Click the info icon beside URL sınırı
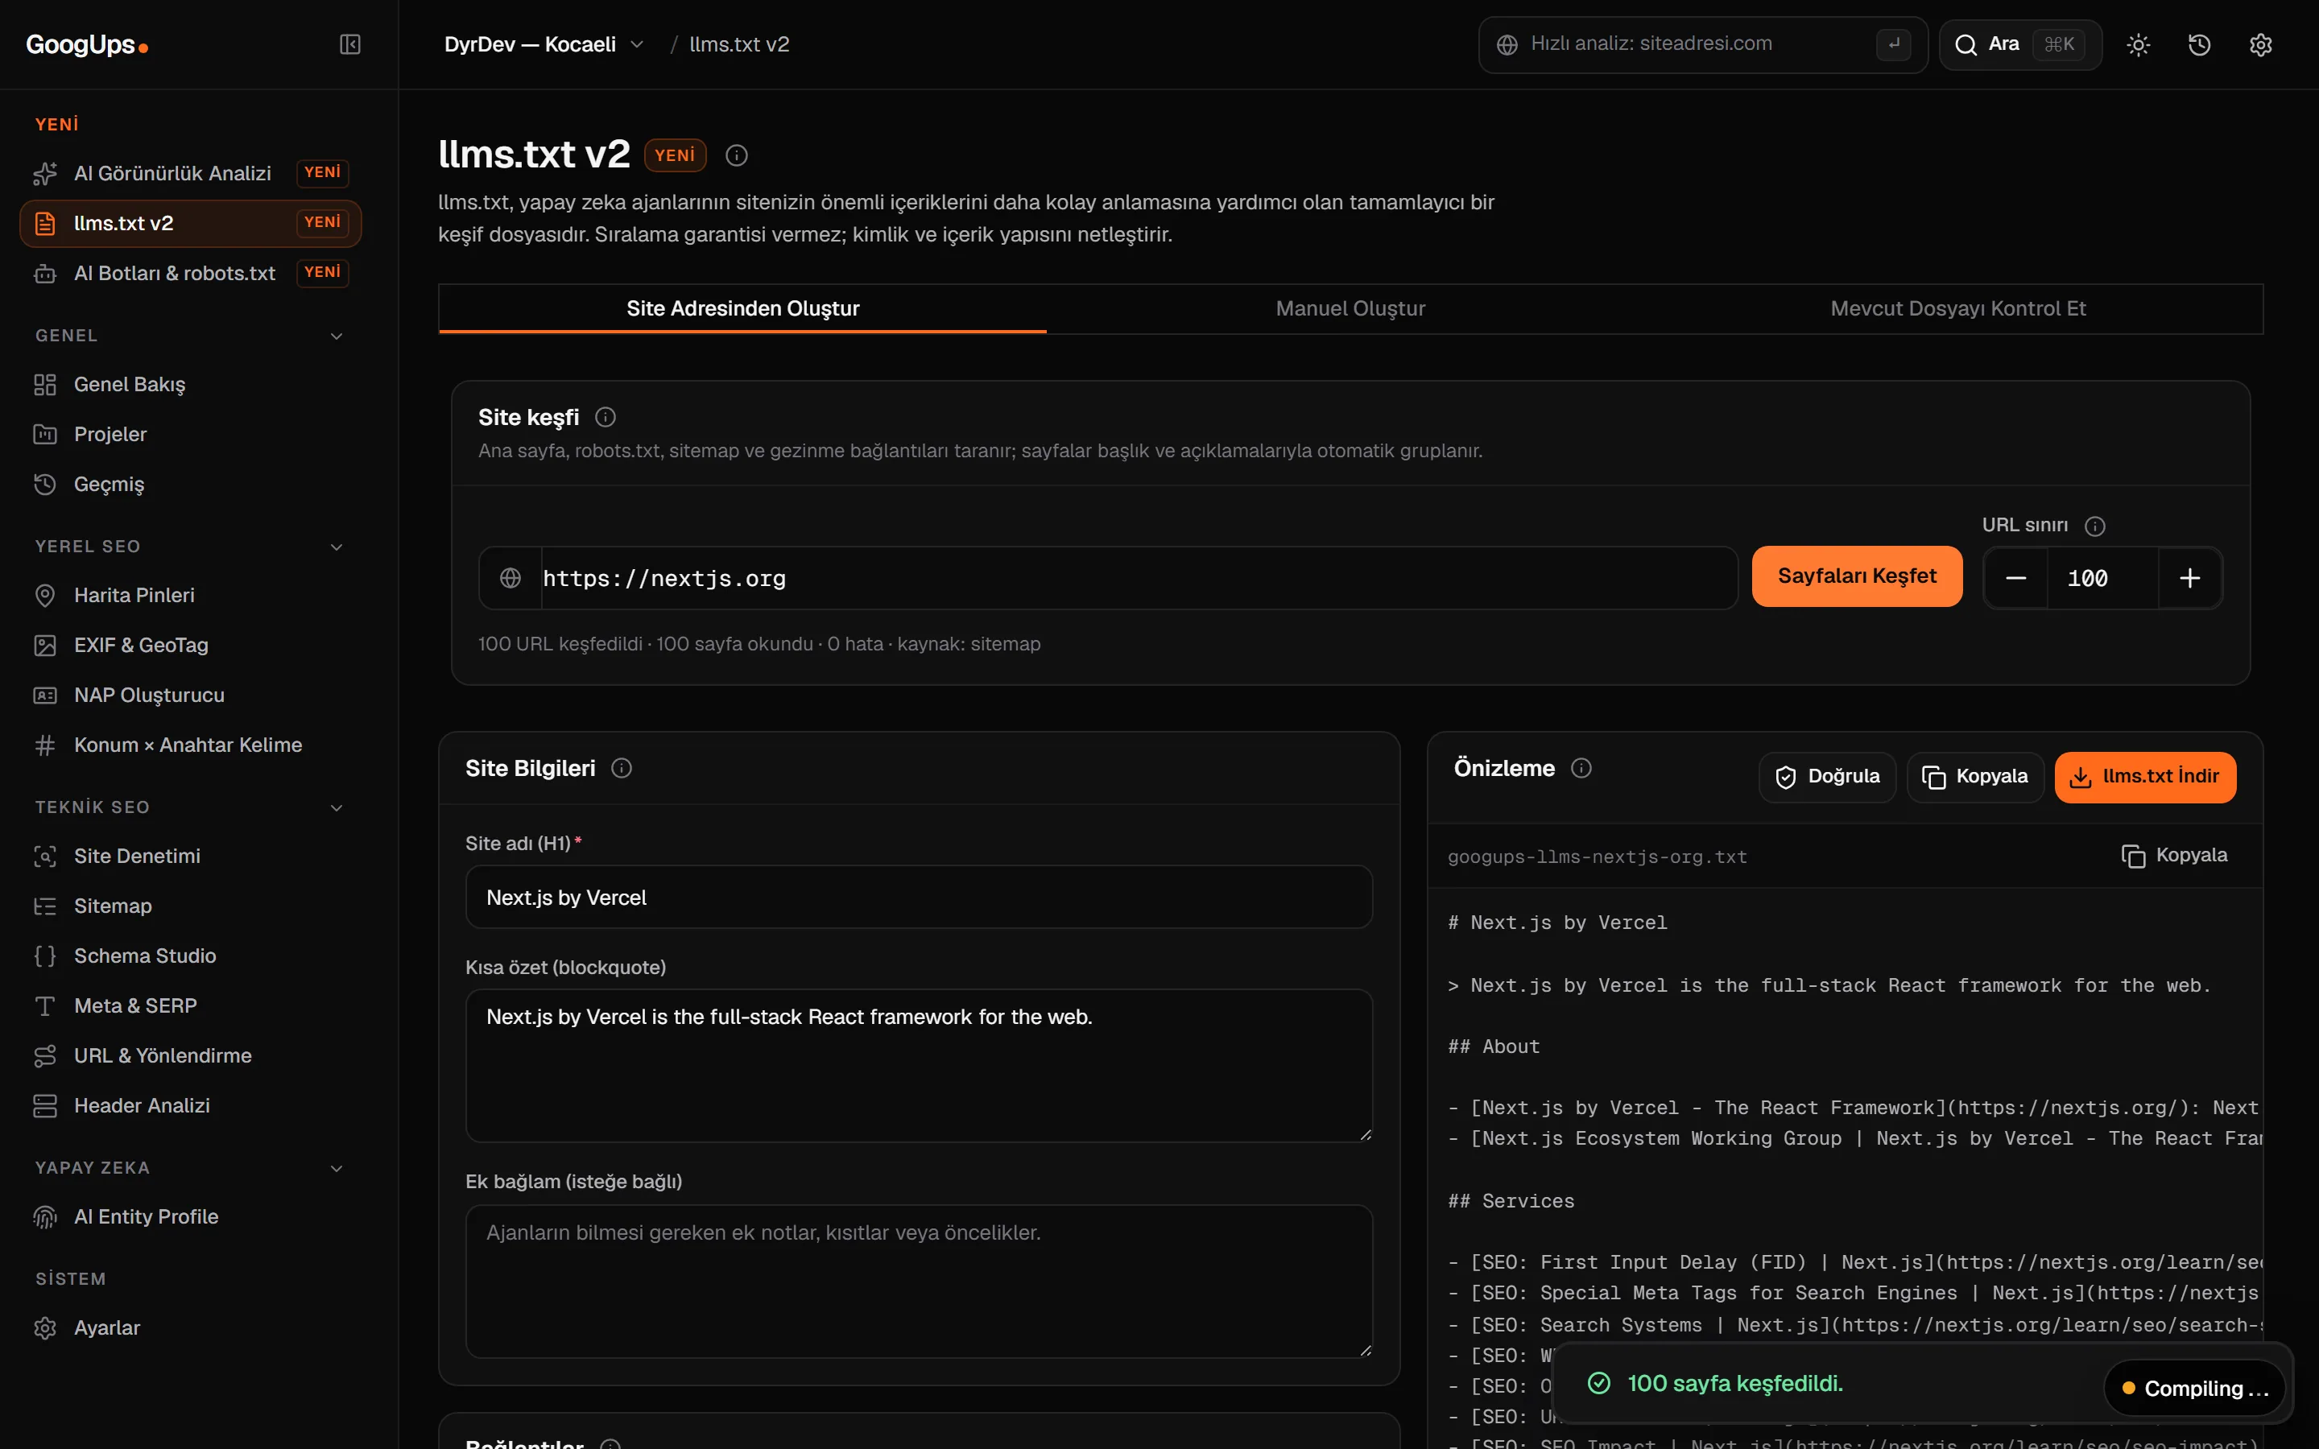Screen dimensions: 2319x1449 [x=2095, y=526]
